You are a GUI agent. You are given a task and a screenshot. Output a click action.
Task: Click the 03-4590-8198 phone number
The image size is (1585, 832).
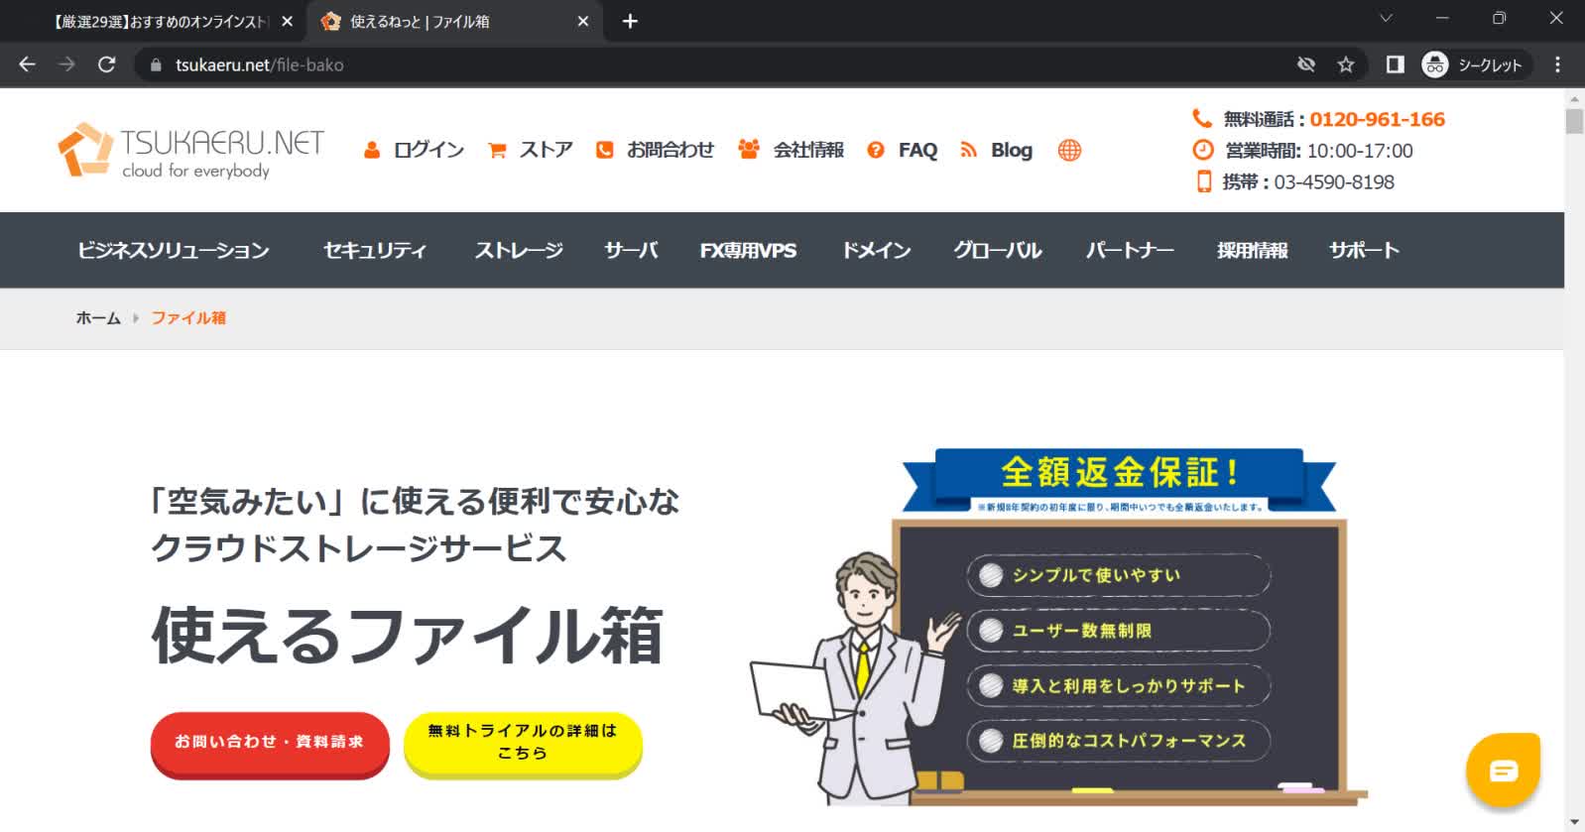[1334, 182]
